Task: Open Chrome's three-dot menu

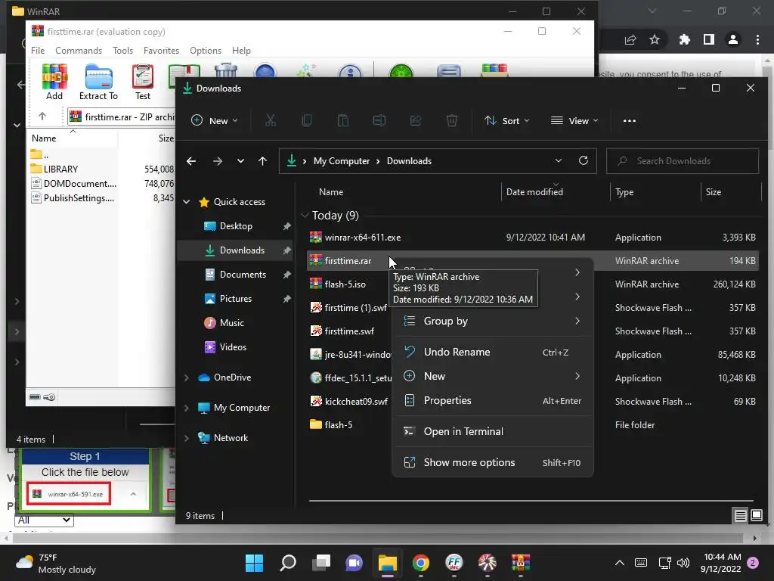Action: tap(757, 39)
